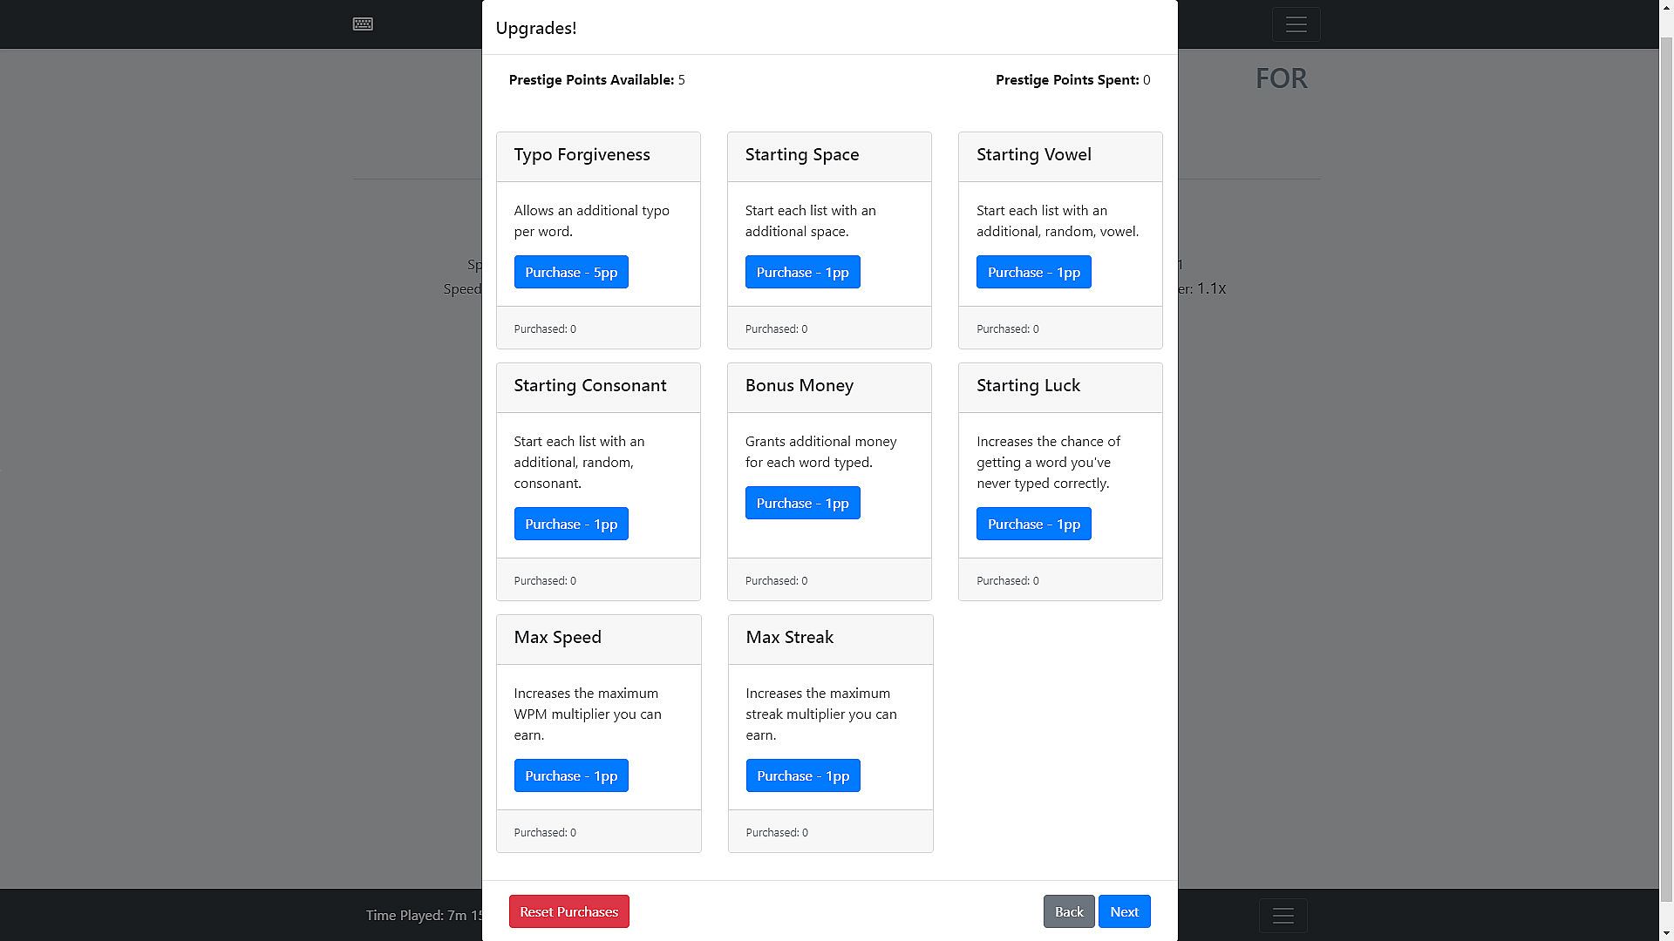
Task: Proceed with the Next button
Action: pyautogui.click(x=1124, y=912)
